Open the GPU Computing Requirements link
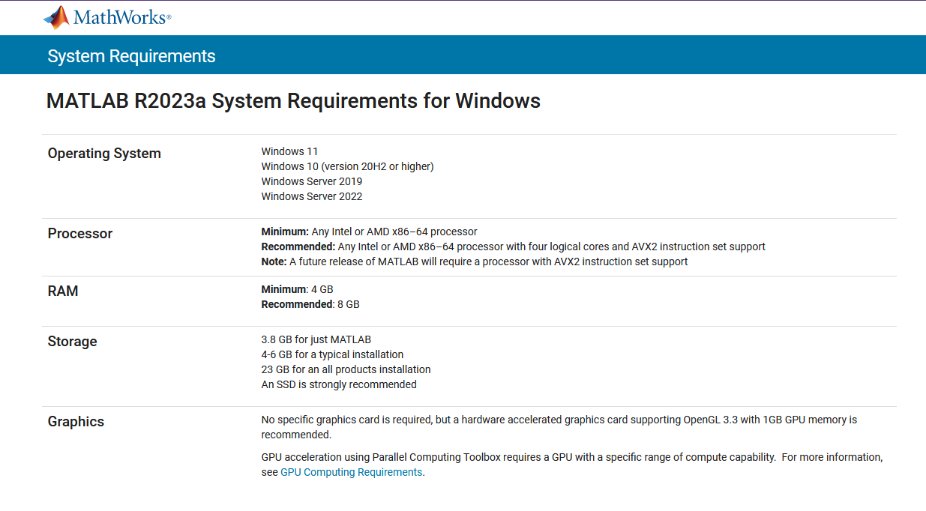926x511 pixels. point(351,472)
